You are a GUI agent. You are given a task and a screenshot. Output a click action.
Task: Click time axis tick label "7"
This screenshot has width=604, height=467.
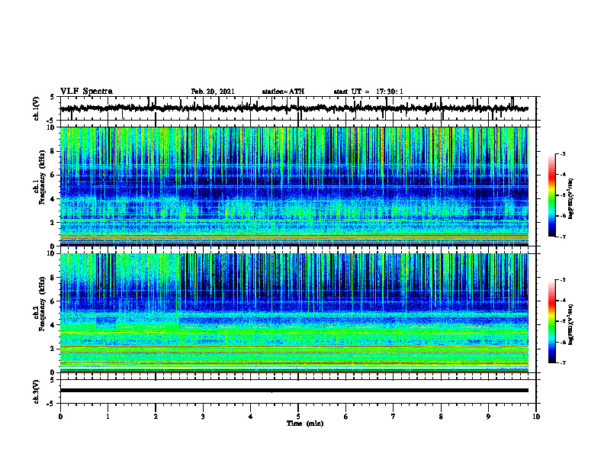(394, 417)
